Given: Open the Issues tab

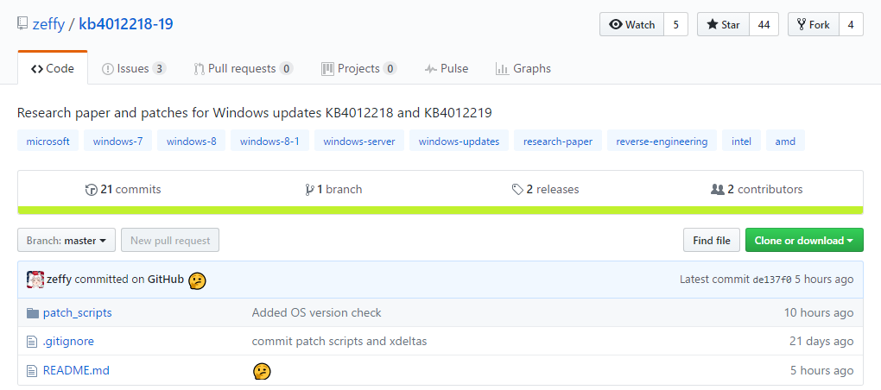Looking at the screenshot, I should click(134, 68).
